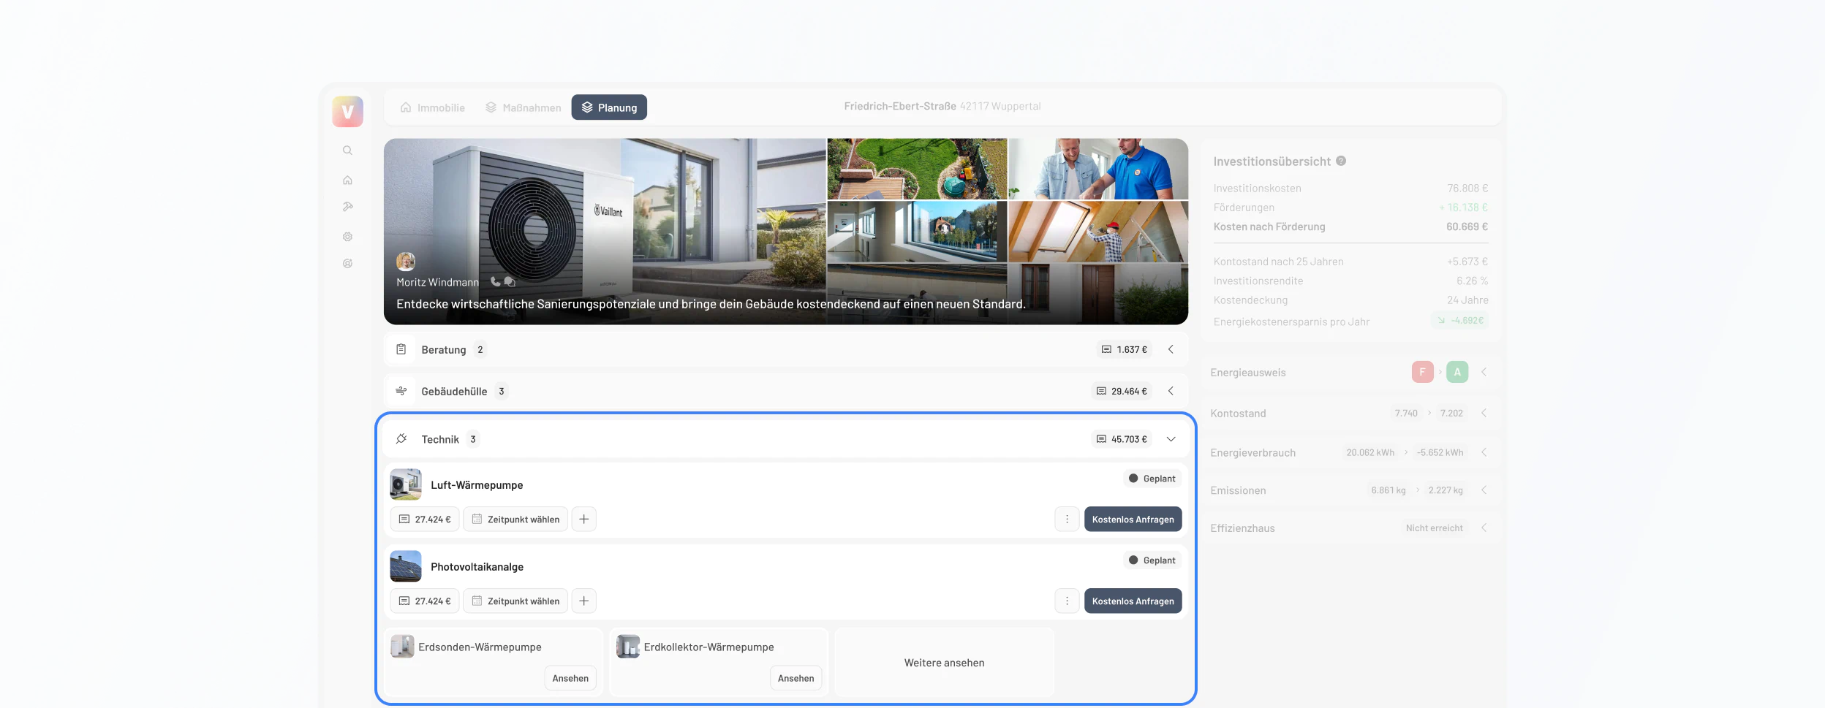Image resolution: width=1825 pixels, height=708 pixels.
Task: Switch to the Immobilie tab
Action: pyautogui.click(x=433, y=107)
